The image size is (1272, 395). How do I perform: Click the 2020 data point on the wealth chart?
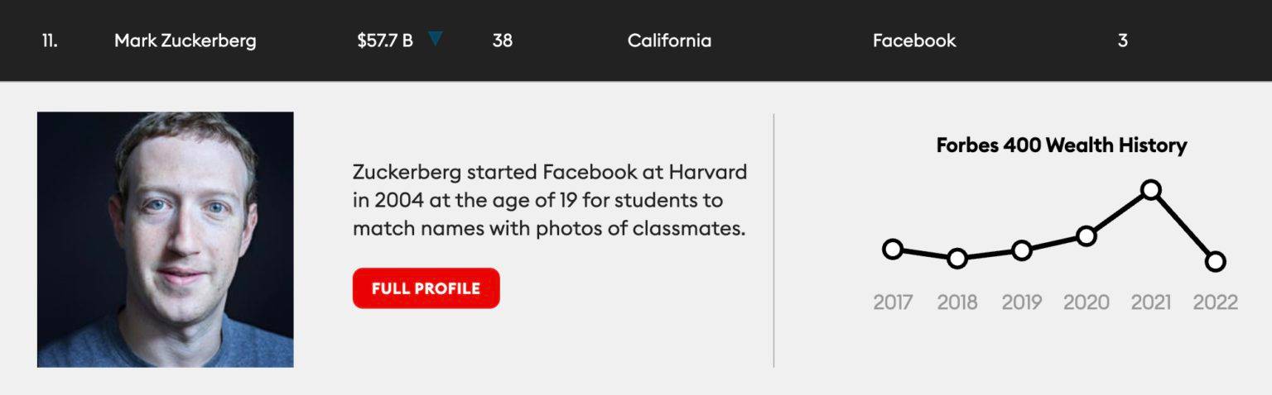tap(1086, 236)
